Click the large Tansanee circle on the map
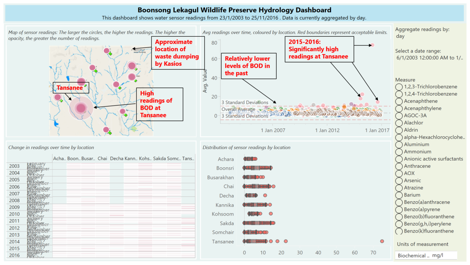This screenshot has height=265, width=470. point(81,107)
